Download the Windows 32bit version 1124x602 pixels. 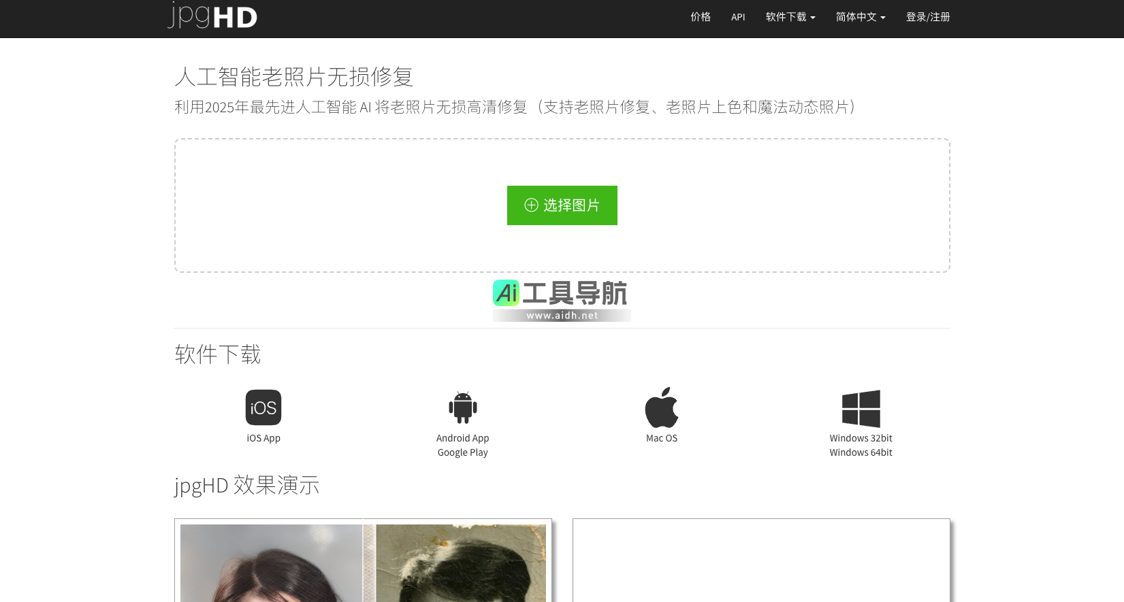[x=861, y=438]
